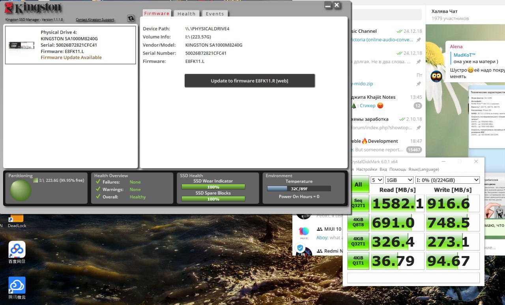Click the unread badge showing 12

[417, 105]
